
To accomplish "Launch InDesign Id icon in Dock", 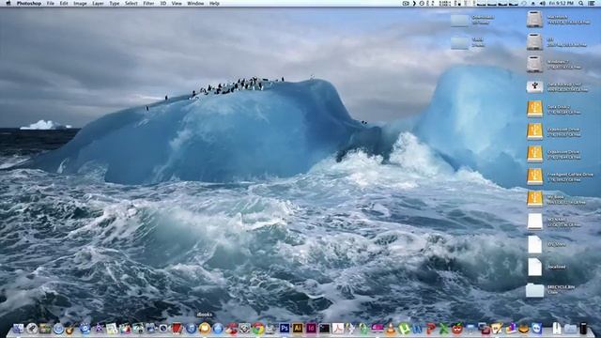I will (x=311, y=329).
